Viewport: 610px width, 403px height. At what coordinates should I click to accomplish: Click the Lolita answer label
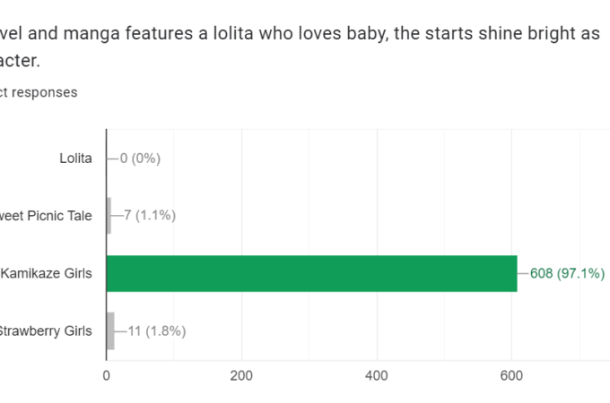point(75,159)
